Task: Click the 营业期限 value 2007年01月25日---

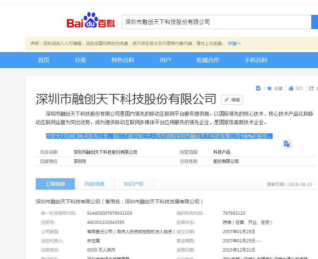Action: click(242, 241)
